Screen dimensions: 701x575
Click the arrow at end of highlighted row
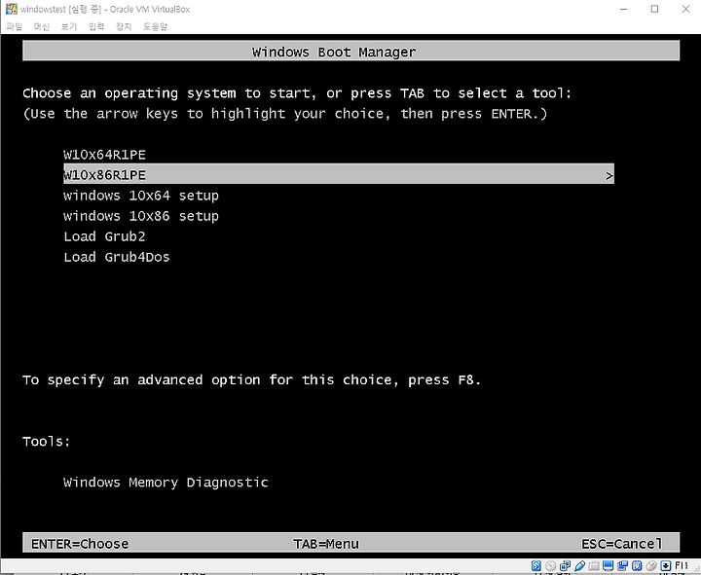[609, 175]
